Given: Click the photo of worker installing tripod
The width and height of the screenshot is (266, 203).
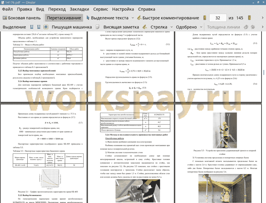Looking at the screenshot, I should (x=225, y=130).
